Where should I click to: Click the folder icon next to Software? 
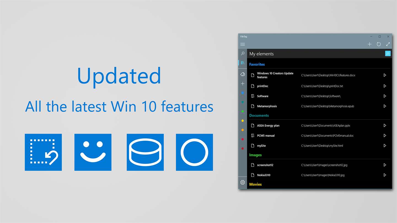tap(253, 96)
